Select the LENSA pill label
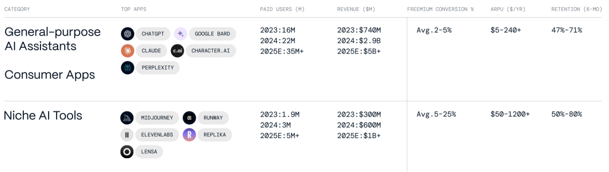This screenshot has height=172, width=609. 149,152
